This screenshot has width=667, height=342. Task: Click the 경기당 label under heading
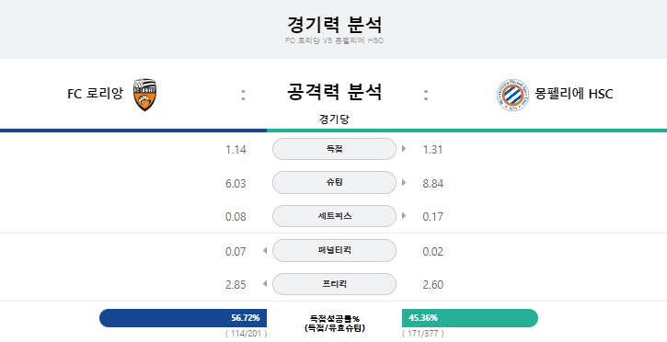(x=334, y=119)
